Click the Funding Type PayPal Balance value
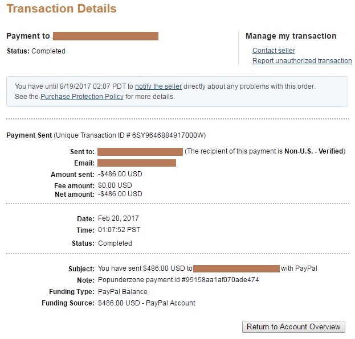 pyautogui.click(x=123, y=292)
